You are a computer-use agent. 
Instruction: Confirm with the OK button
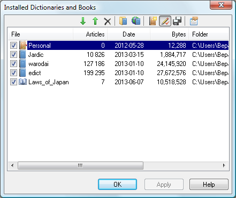[117, 185]
